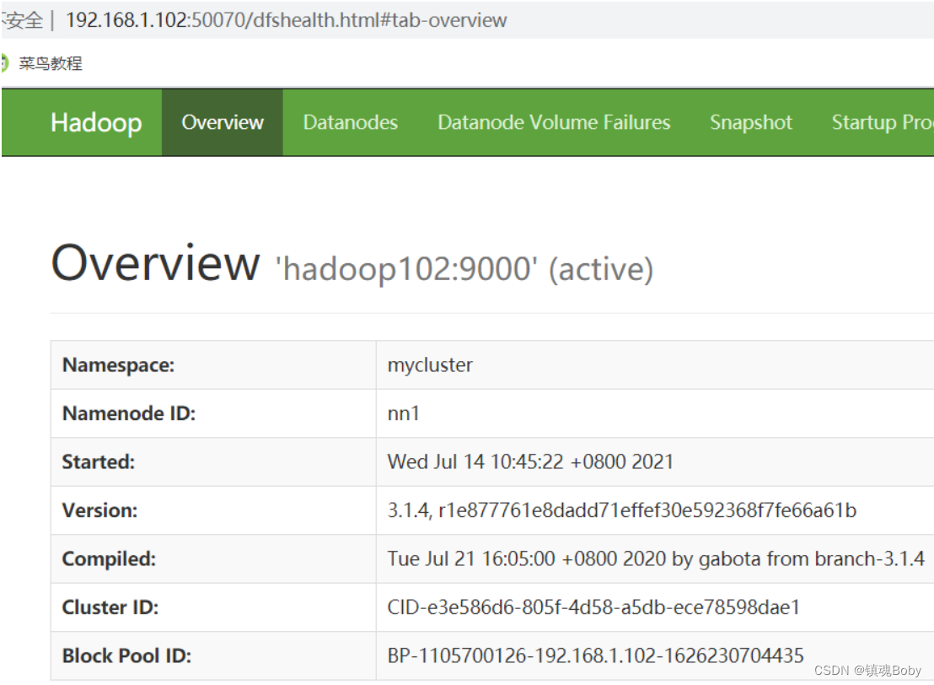Click the Overview page heading
Screen dimensions: 934x685
(x=155, y=263)
